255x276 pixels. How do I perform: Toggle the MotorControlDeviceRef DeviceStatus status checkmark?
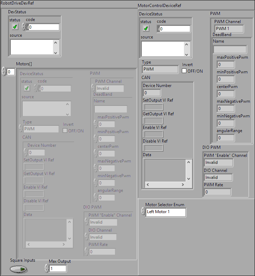click(146, 29)
